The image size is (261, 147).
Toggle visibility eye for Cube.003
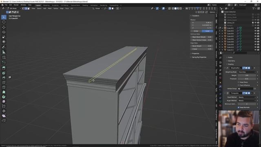tap(255, 31)
